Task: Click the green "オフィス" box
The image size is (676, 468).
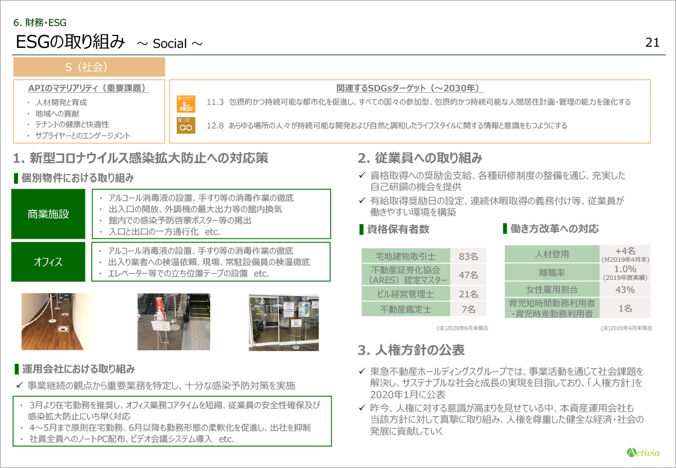Action: click(x=48, y=262)
